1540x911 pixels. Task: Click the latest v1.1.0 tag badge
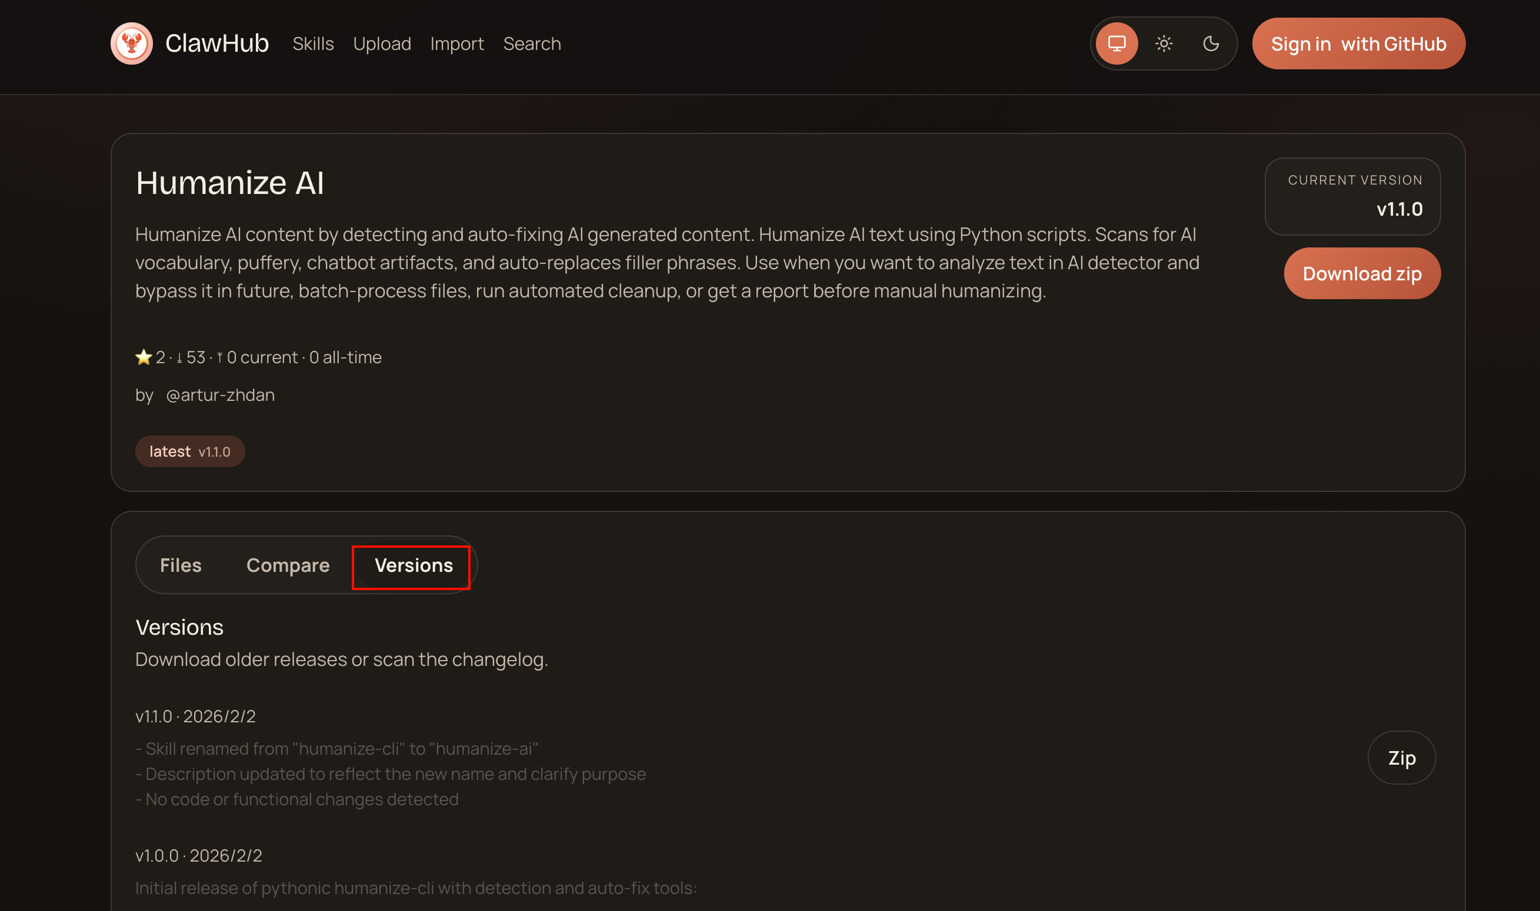click(x=190, y=452)
